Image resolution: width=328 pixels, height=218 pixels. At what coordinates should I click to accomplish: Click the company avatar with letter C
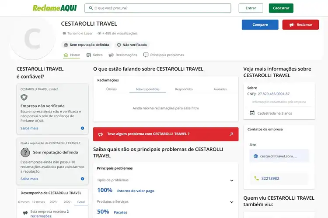(x=32, y=39)
